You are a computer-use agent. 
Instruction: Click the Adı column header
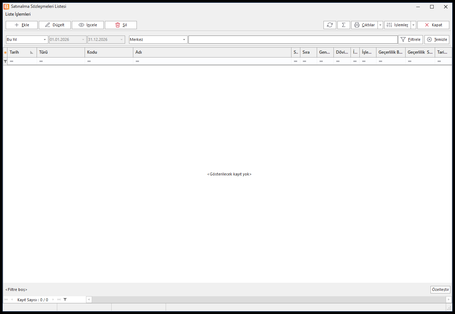[x=212, y=52]
